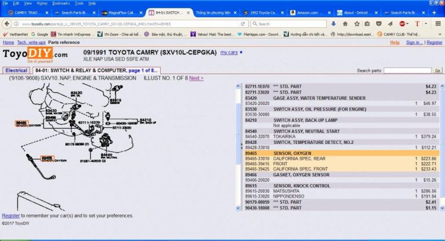Image resolution: width=445 pixels, height=241 pixels.
Task: Open dropdown arrow next to red T icon
Action: (425, 24)
